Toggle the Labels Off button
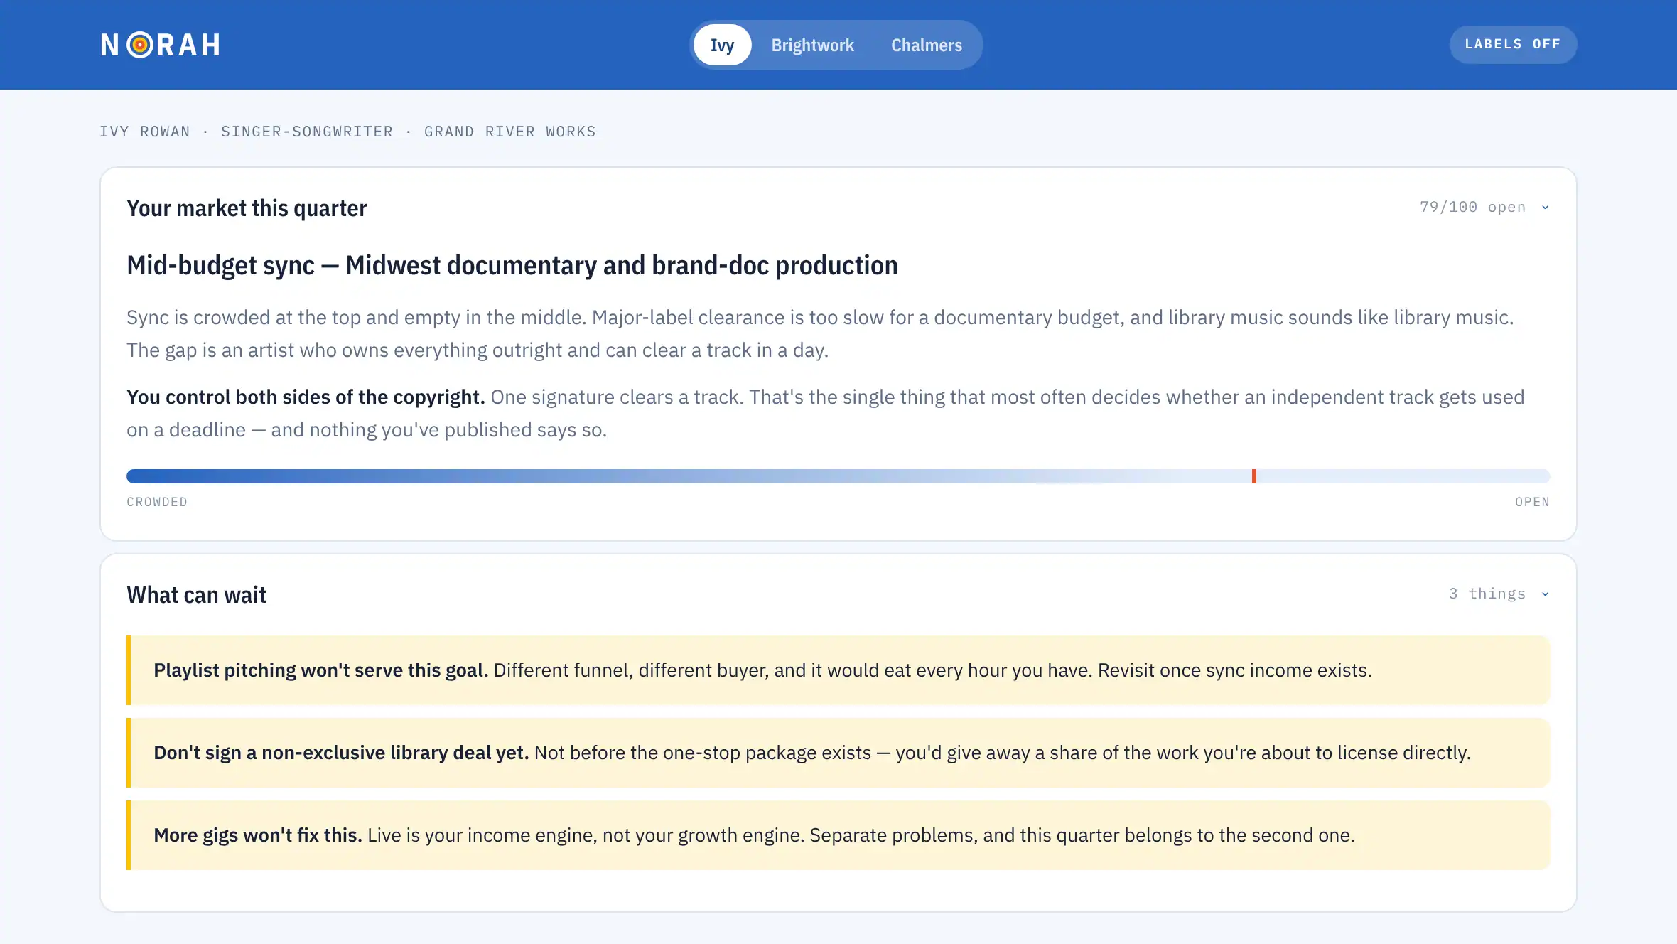 coord(1513,44)
